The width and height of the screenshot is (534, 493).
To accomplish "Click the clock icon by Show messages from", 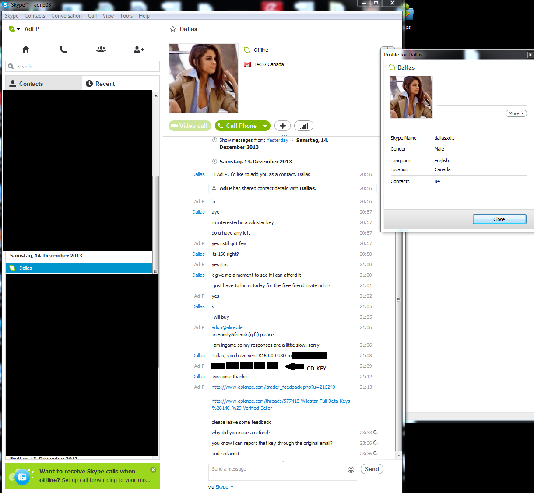I will tap(214, 140).
